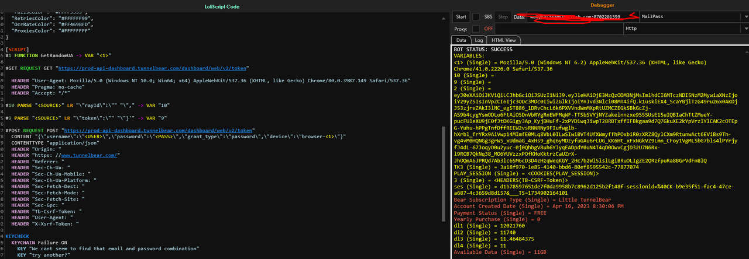The image size is (749, 259).
Task: Click the POST request token URL link
Action: 158,130
